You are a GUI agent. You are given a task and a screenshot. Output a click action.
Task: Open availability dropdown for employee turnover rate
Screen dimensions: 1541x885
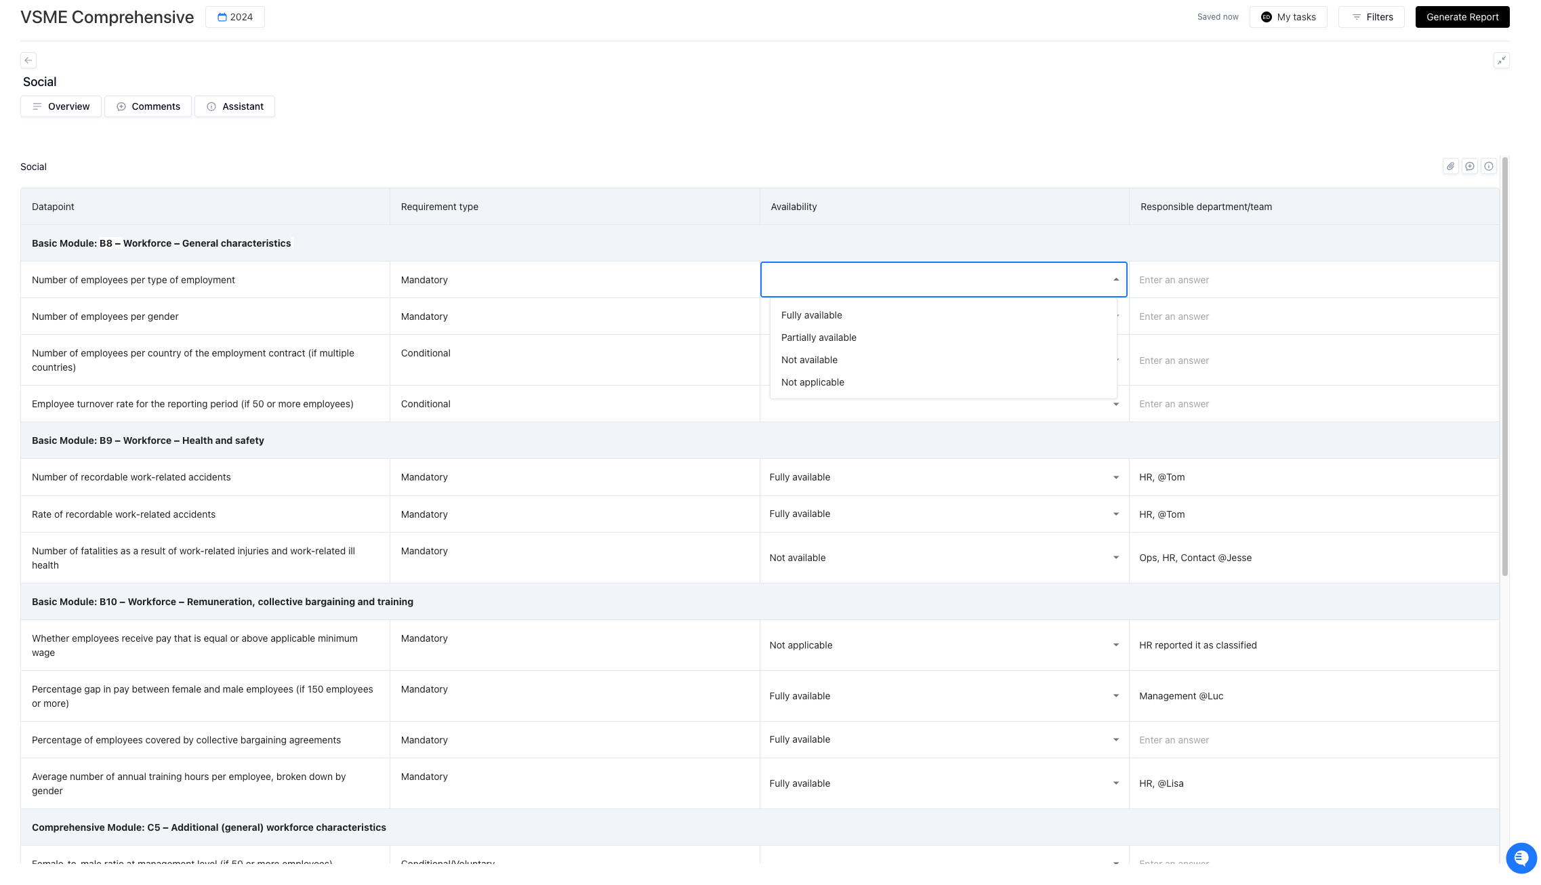click(1115, 405)
